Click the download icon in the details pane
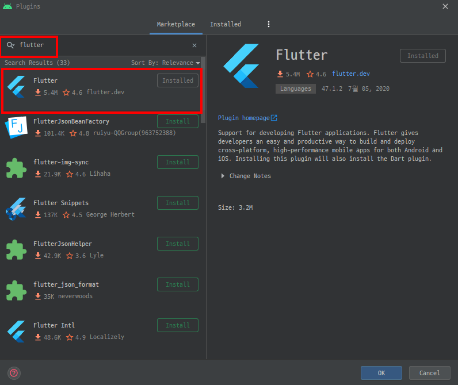This screenshot has width=458, height=385. tap(280, 74)
